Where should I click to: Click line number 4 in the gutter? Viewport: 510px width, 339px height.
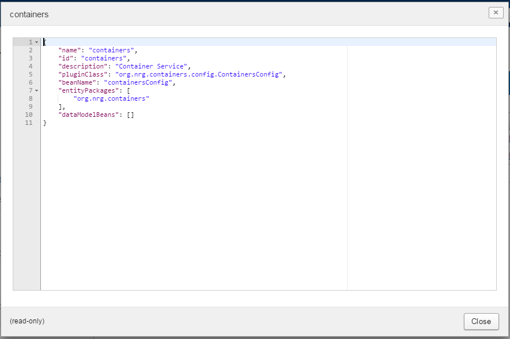tap(30, 66)
